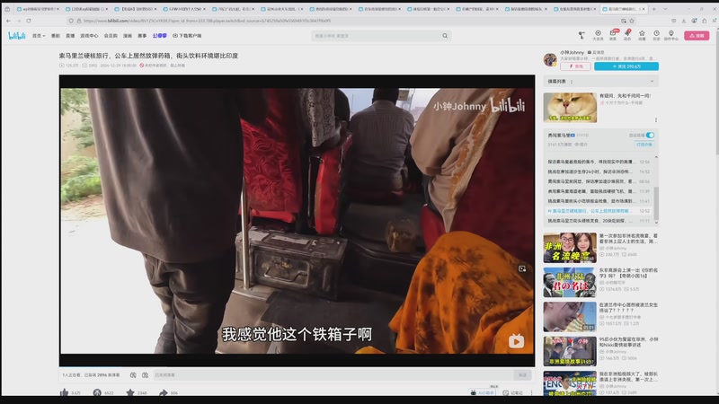Open the bilibili home logo
Screen dimensions: 719x404
coord(17,36)
